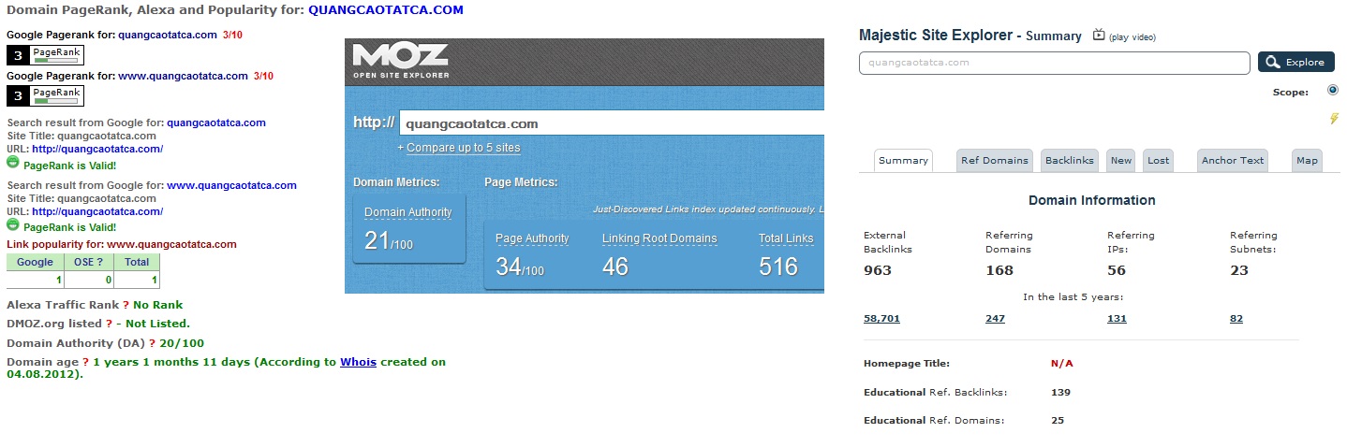Click the Linking Root Domains label

(x=659, y=238)
